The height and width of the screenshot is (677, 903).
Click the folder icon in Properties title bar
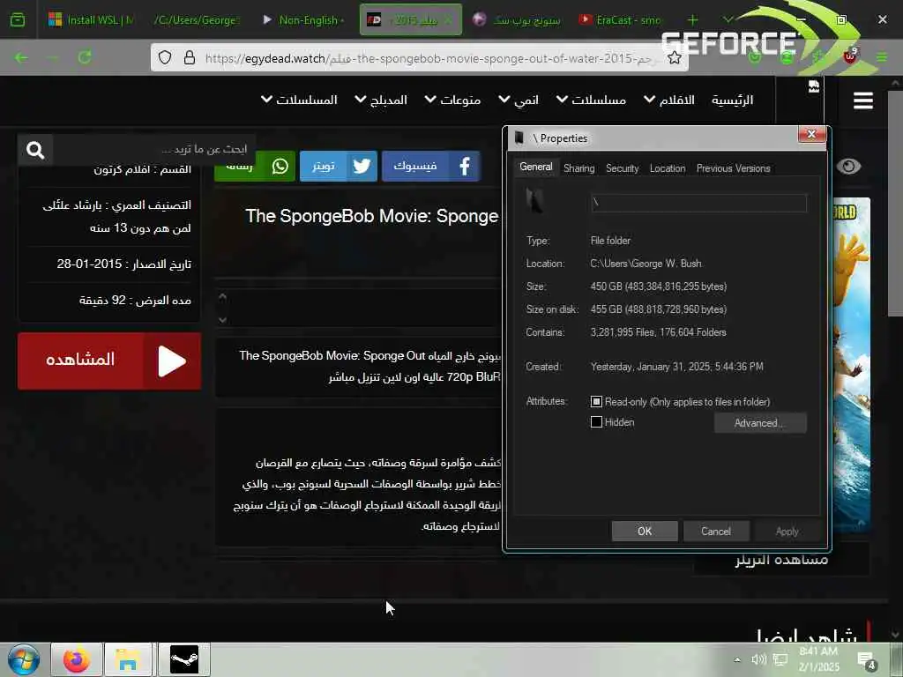pos(519,138)
